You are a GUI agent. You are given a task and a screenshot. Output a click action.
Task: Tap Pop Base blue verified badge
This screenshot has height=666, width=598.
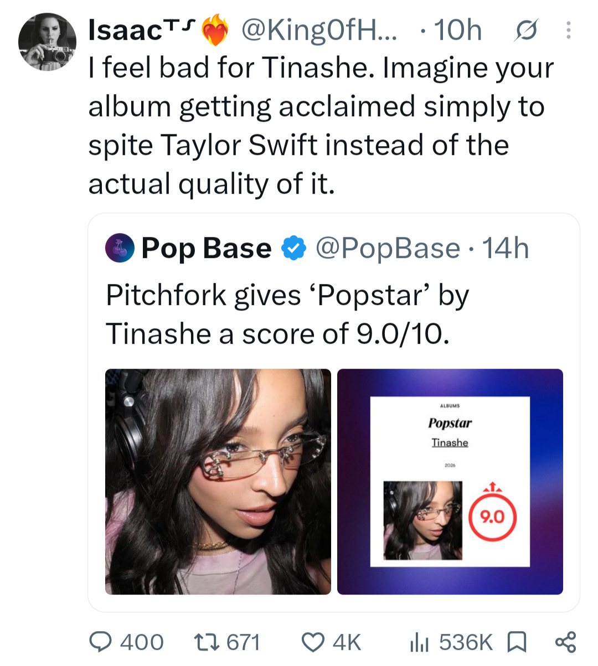point(294,248)
